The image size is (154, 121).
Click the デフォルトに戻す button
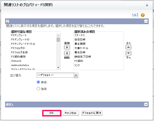[92, 113]
